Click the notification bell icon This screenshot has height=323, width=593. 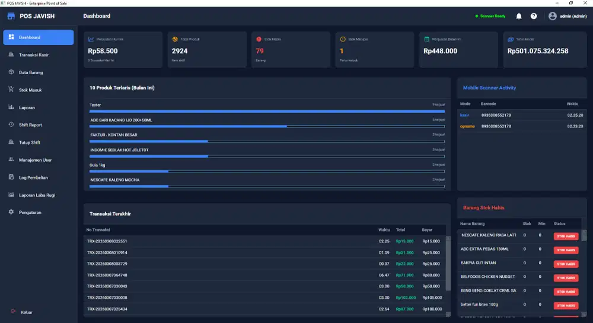pyautogui.click(x=519, y=16)
